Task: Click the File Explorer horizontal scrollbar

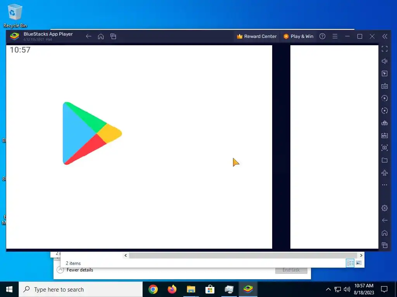Action: (x=243, y=255)
